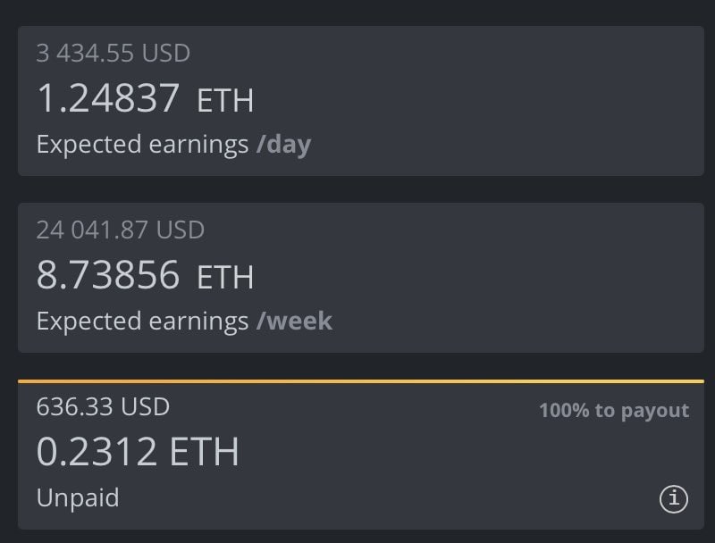Click ETH unit in daily earnings
Viewport: 715px width, 543px height.
tap(225, 101)
